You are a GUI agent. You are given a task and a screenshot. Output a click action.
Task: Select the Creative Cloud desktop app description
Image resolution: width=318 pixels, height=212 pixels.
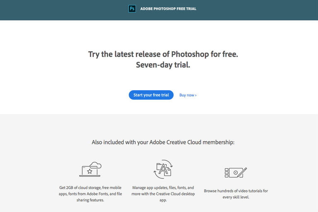pos(163,194)
